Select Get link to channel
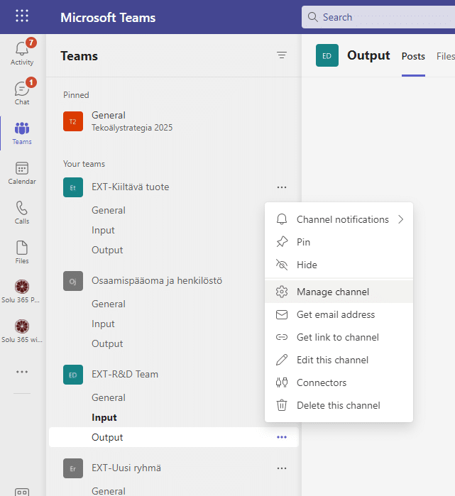This screenshot has height=496, width=455. point(339,338)
